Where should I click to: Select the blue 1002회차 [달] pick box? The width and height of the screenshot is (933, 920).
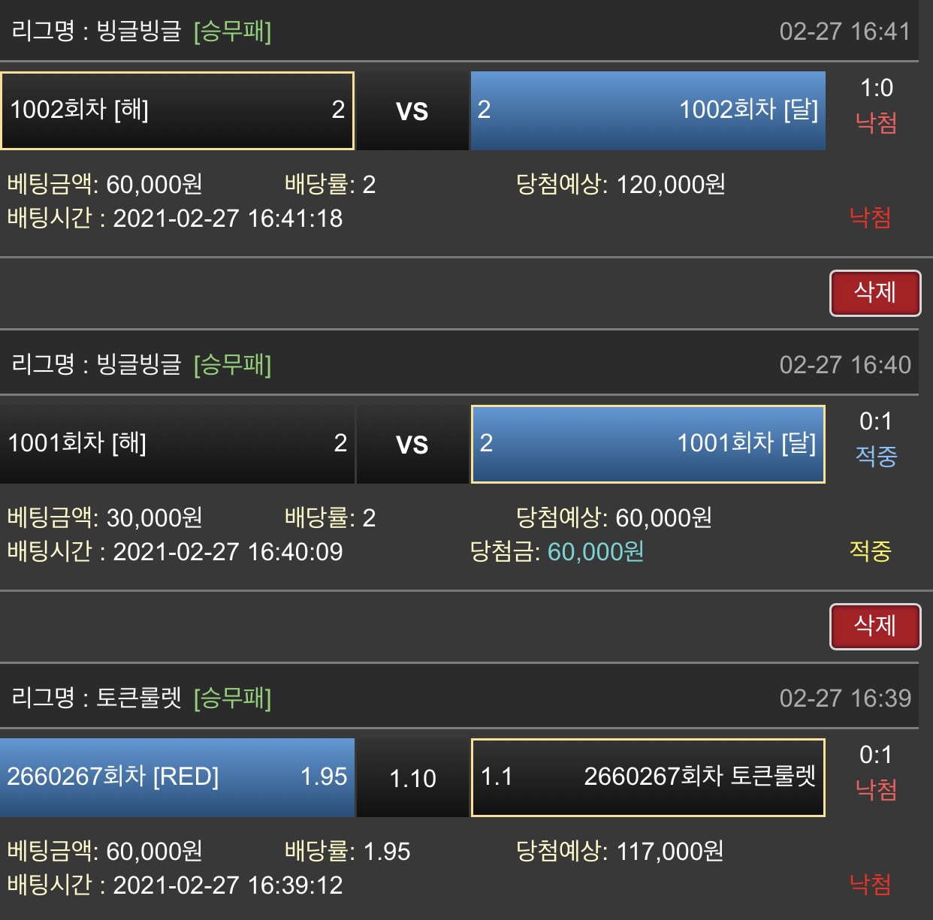(648, 110)
